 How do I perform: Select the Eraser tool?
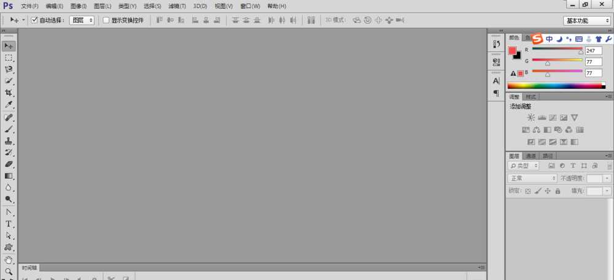click(x=9, y=164)
